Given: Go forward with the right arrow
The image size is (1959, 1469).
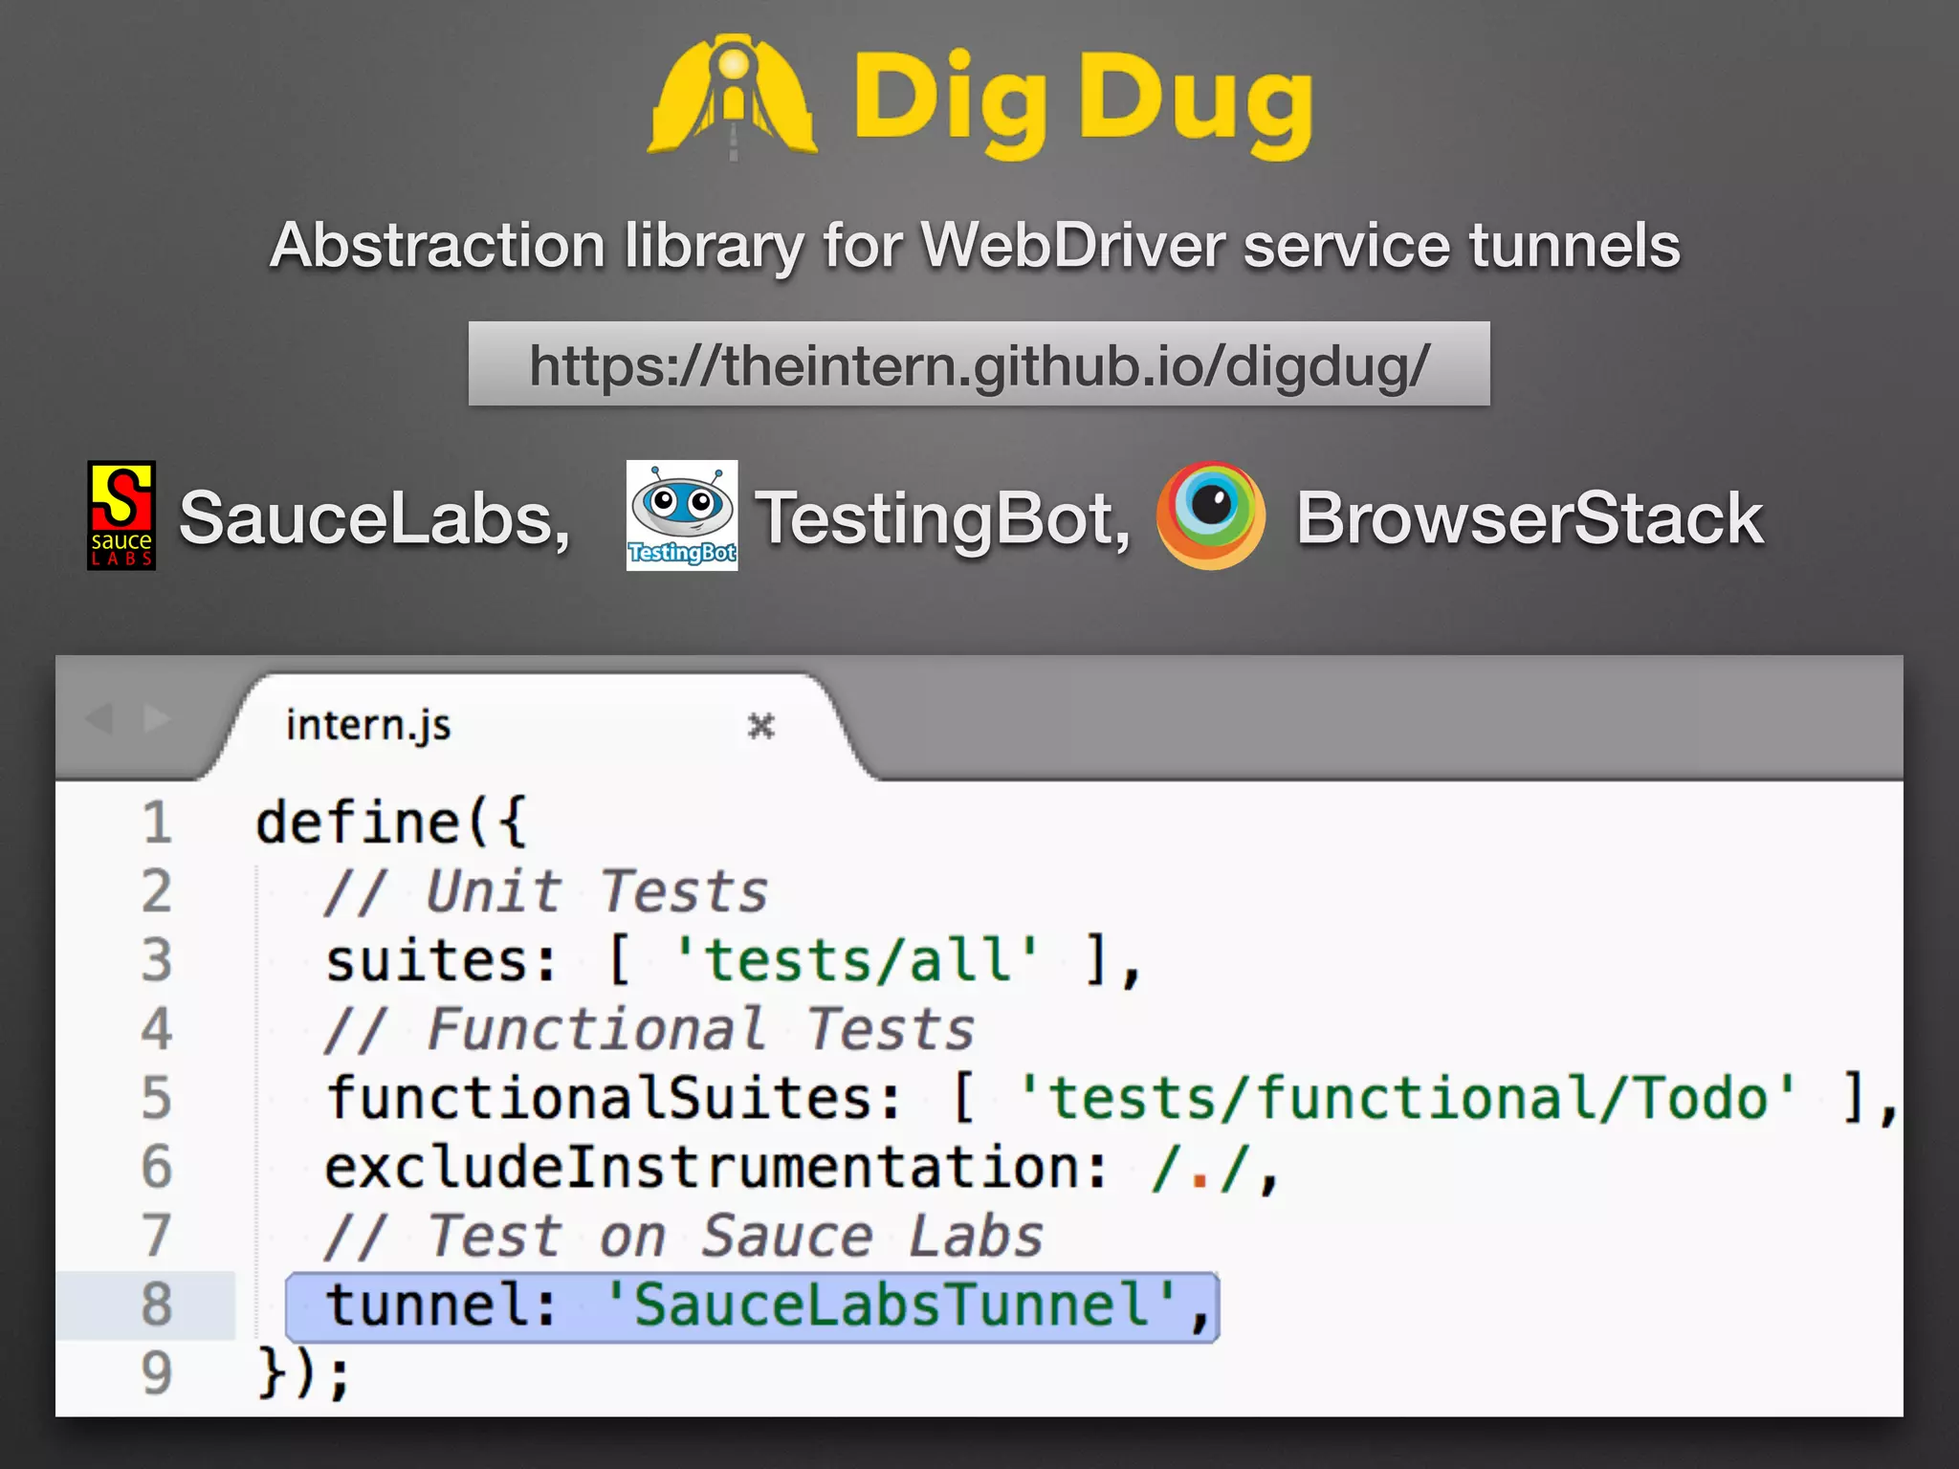Looking at the screenshot, I should (x=157, y=717).
